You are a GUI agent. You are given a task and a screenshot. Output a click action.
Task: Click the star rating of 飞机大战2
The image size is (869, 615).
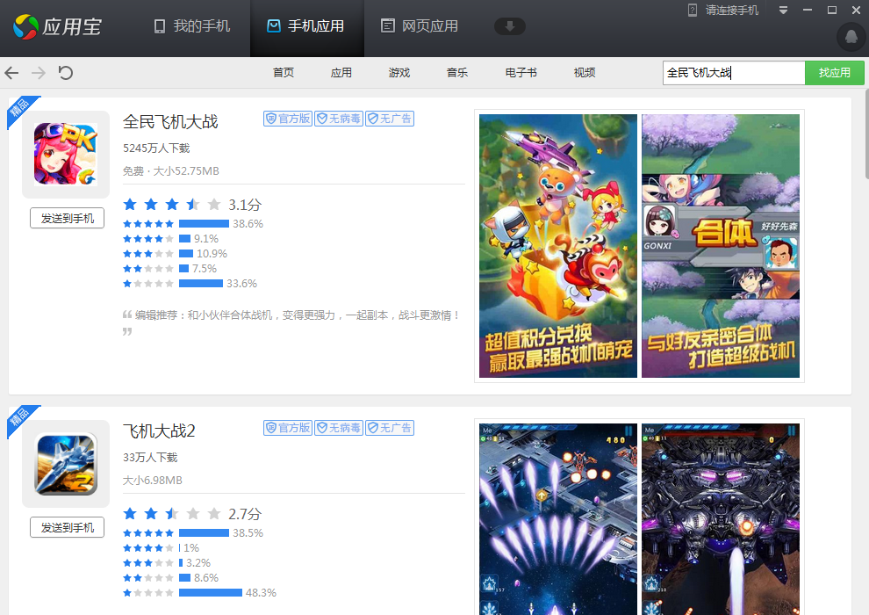(x=172, y=514)
